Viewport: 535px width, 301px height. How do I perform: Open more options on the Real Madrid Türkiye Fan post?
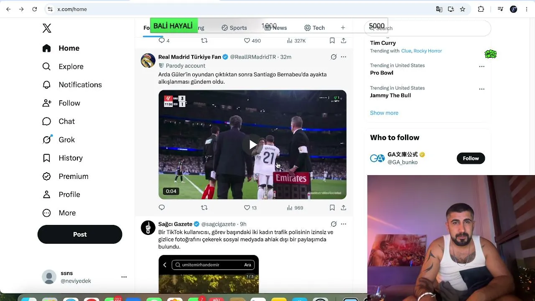[x=344, y=57]
